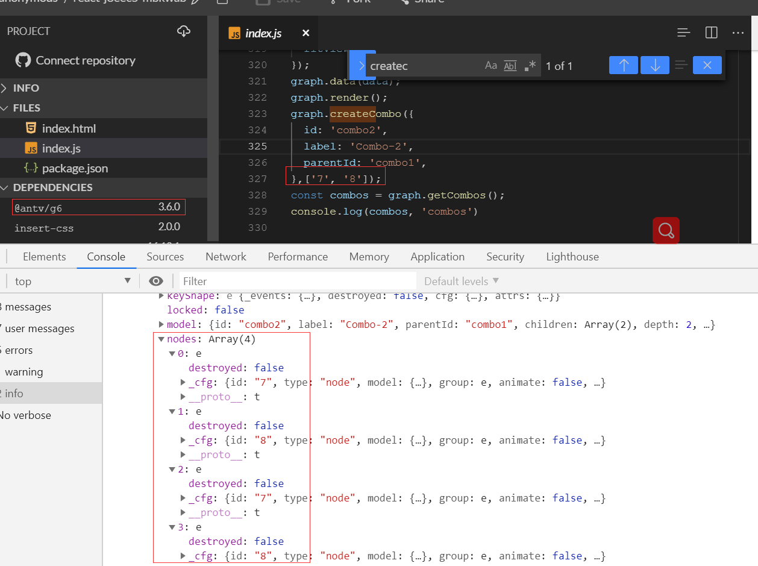Click the GitHub icon next to Connect repository
758x566 pixels.
point(22,60)
